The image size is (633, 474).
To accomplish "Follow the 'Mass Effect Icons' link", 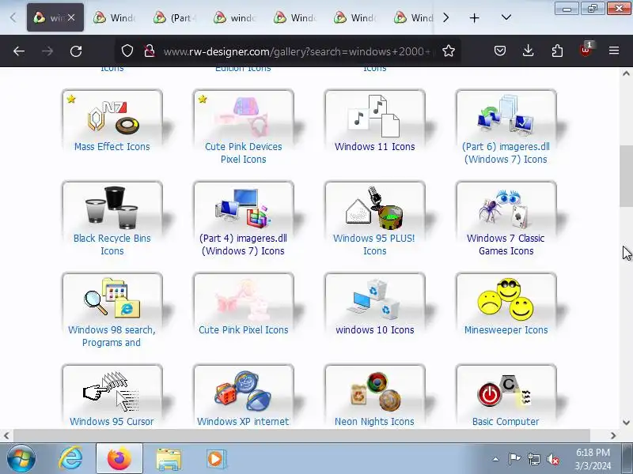I will tap(112, 146).
